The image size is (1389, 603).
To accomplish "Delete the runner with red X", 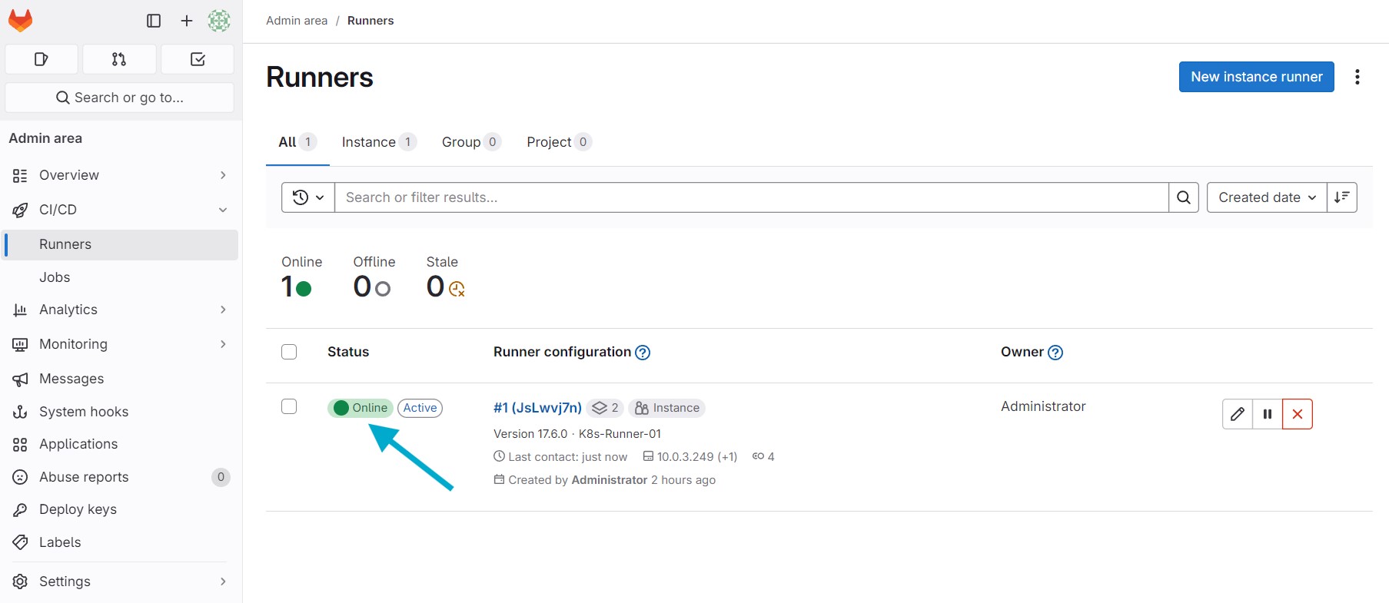I will [1298, 414].
